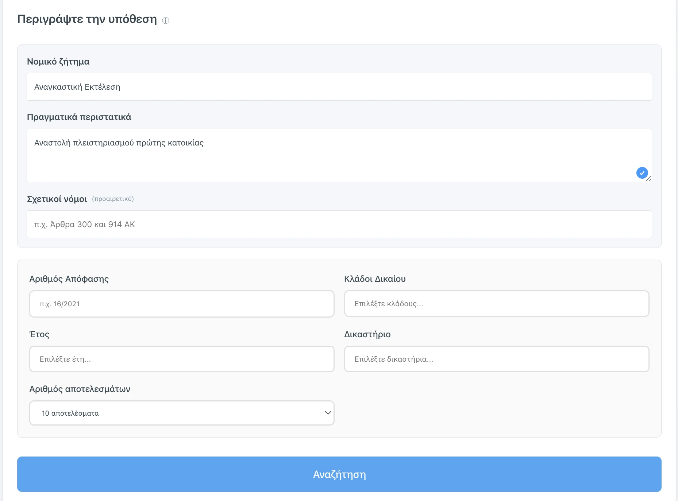Open the 'Κλάδοι Δικαίου' branch selector
Screen dimensions: 678x501
point(496,304)
